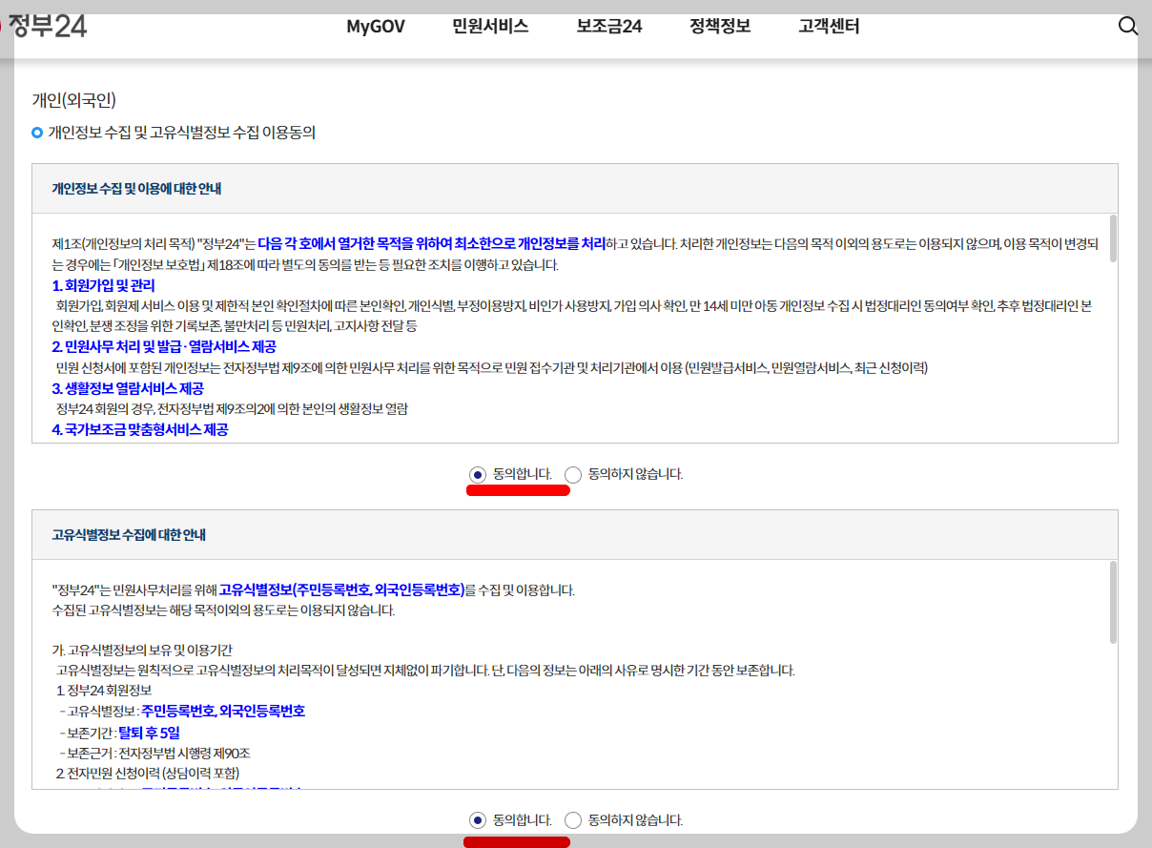Click scrollbar of 개인정보 수집 안내 box
Screen dimensions: 1152x848
[1114, 238]
